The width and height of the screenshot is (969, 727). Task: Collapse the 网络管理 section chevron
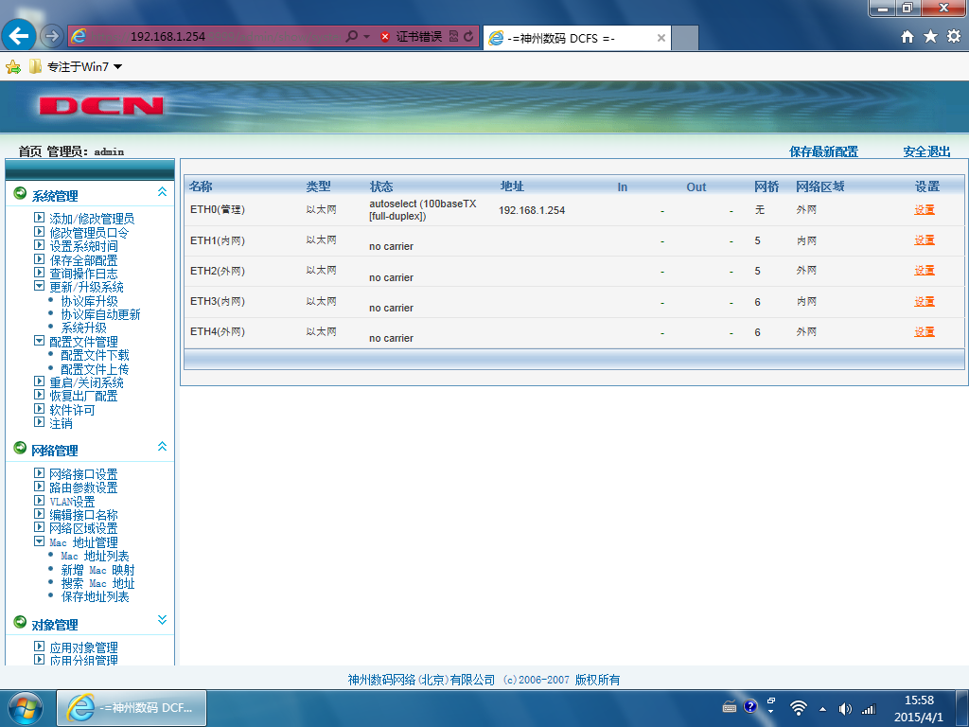pyautogui.click(x=162, y=447)
